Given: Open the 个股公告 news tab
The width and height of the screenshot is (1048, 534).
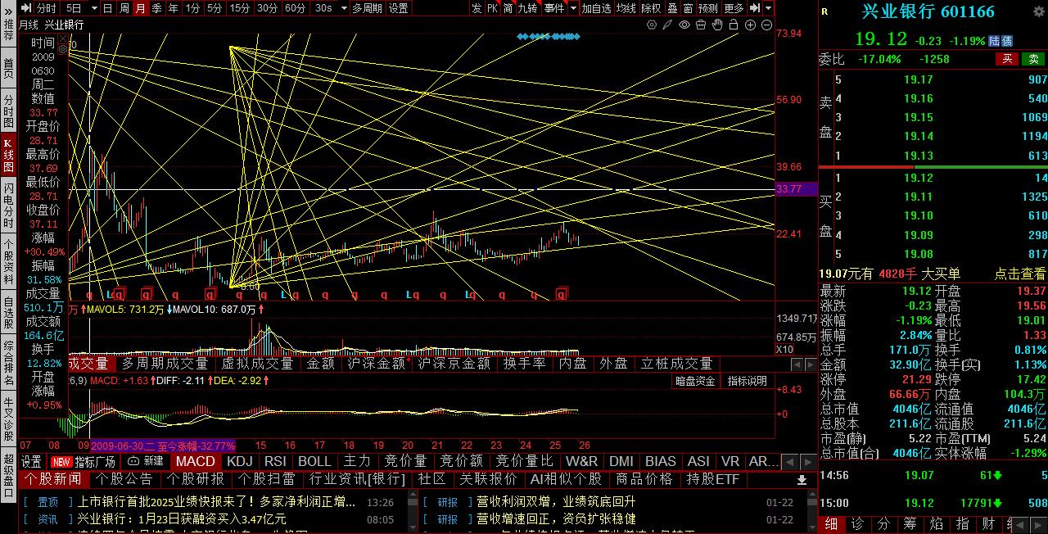Looking at the screenshot, I should coord(124,479).
